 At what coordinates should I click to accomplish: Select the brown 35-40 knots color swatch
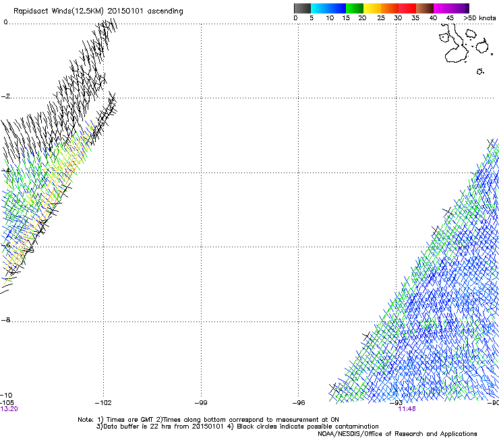(425, 8)
